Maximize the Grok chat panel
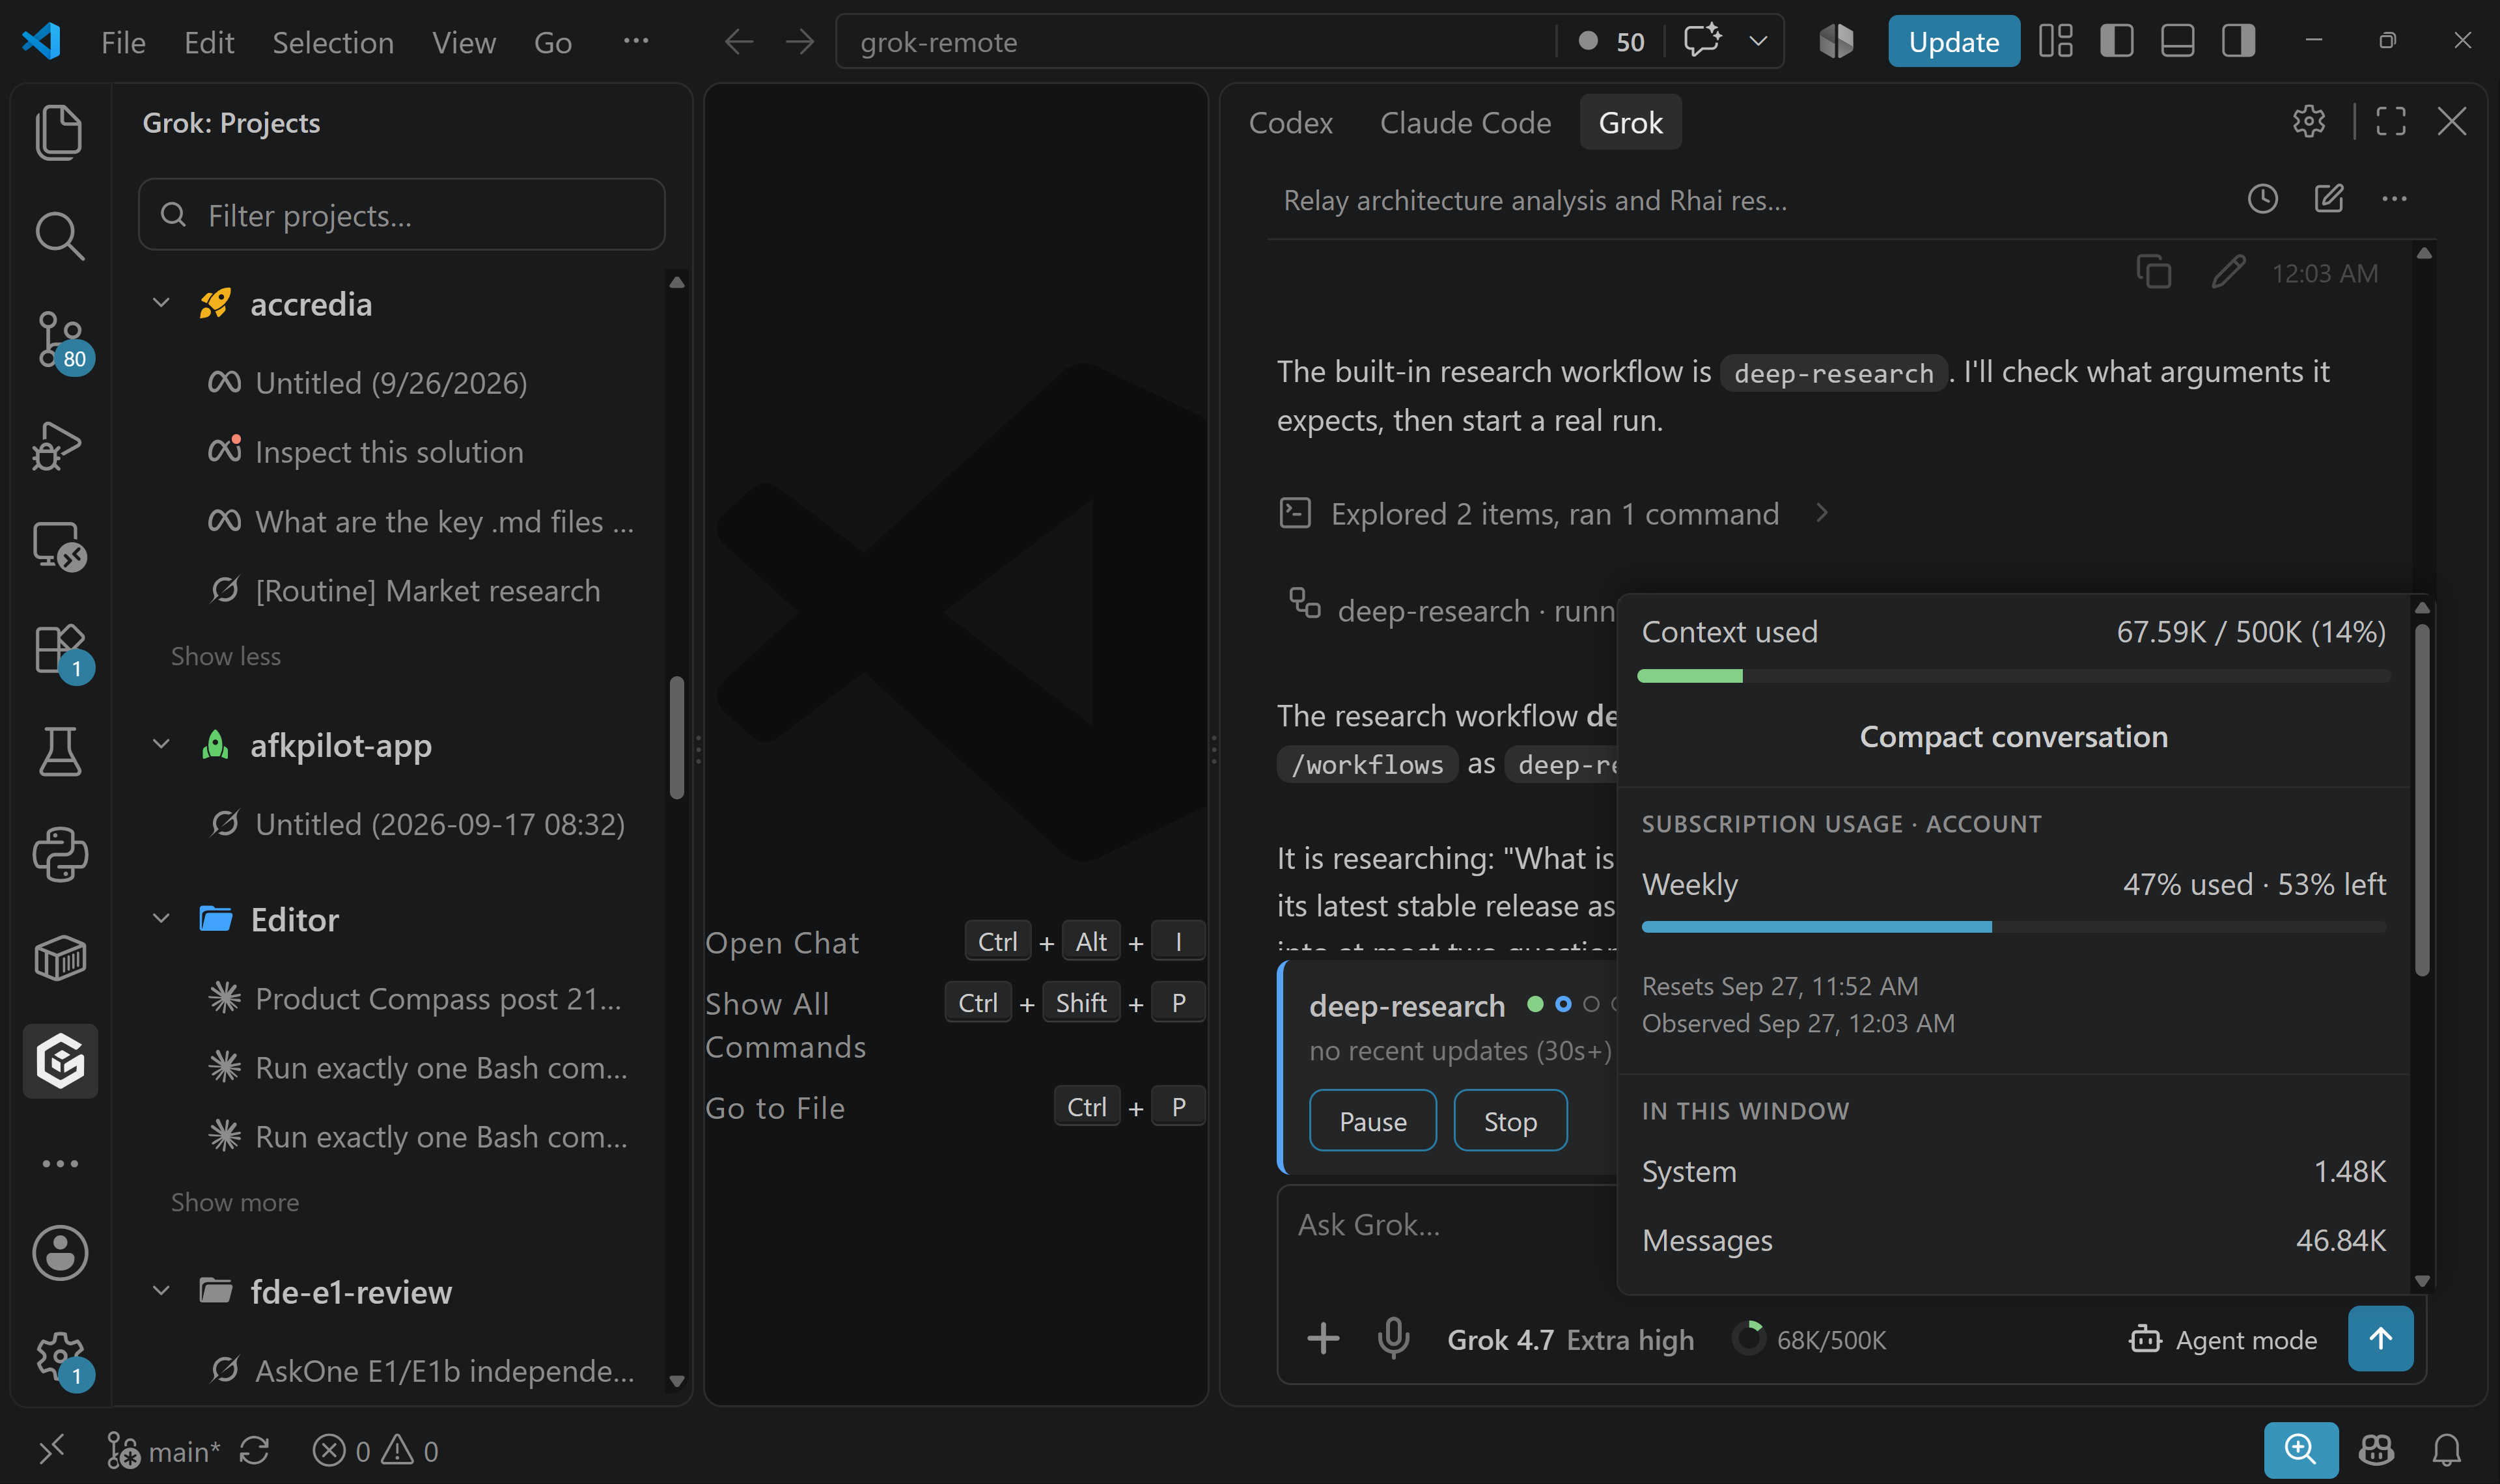The width and height of the screenshot is (2500, 1484). (x=2390, y=122)
